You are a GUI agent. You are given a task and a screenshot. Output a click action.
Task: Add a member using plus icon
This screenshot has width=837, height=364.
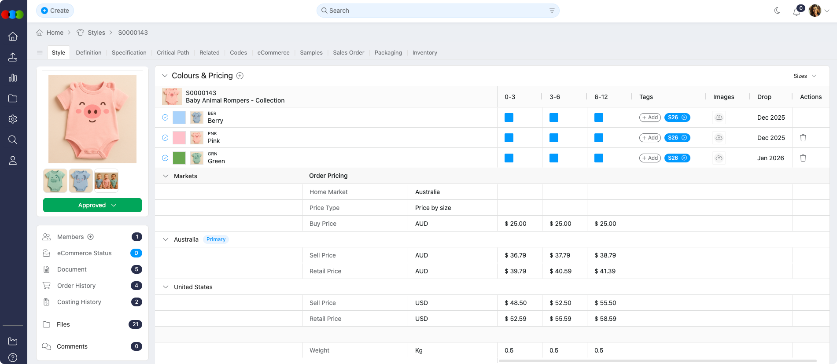(91, 237)
